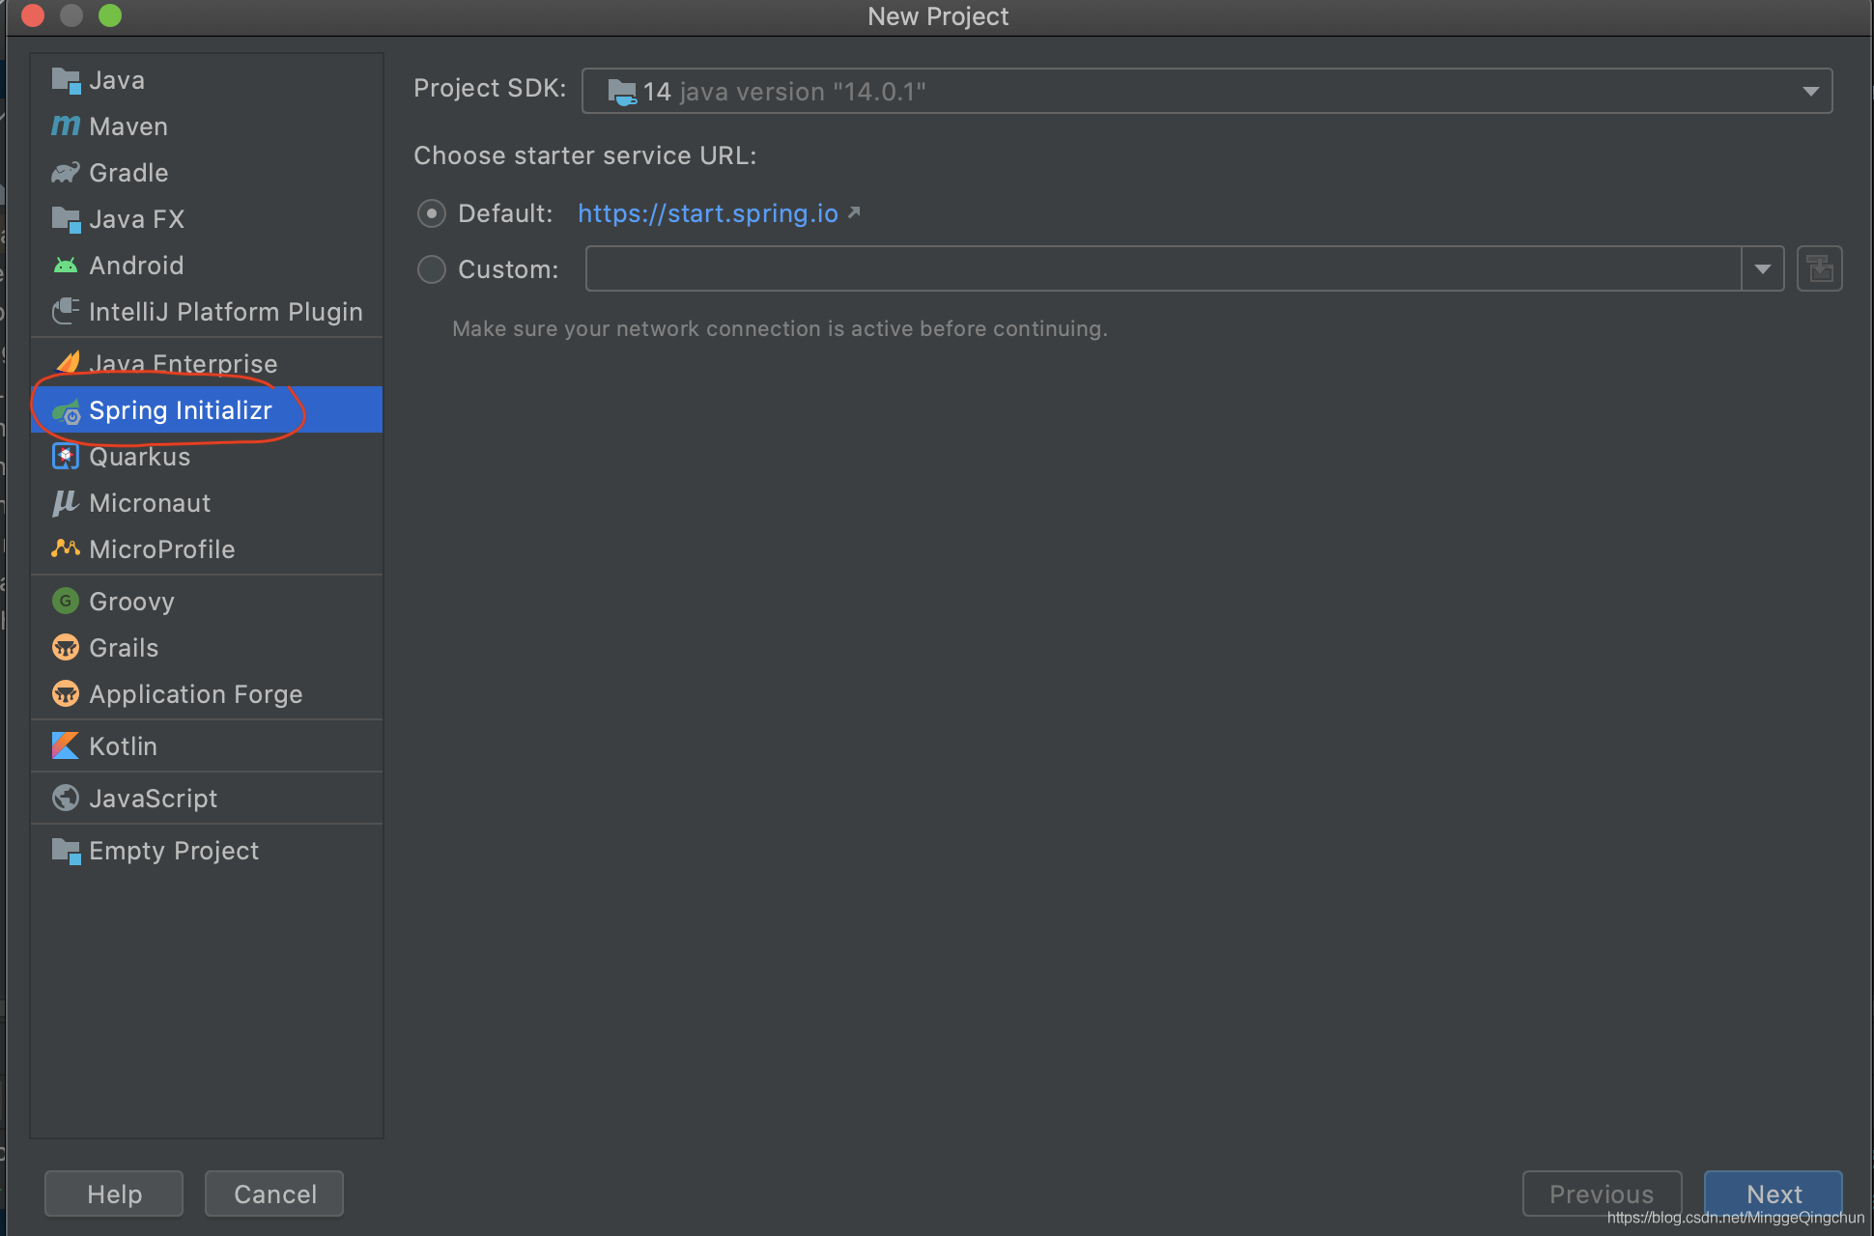The width and height of the screenshot is (1874, 1236).
Task: Expand the Custom URL history dropdown arrow
Action: [1762, 268]
